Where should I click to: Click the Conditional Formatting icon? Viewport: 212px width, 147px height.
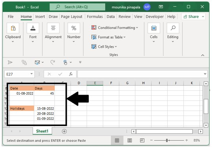(x=94, y=28)
